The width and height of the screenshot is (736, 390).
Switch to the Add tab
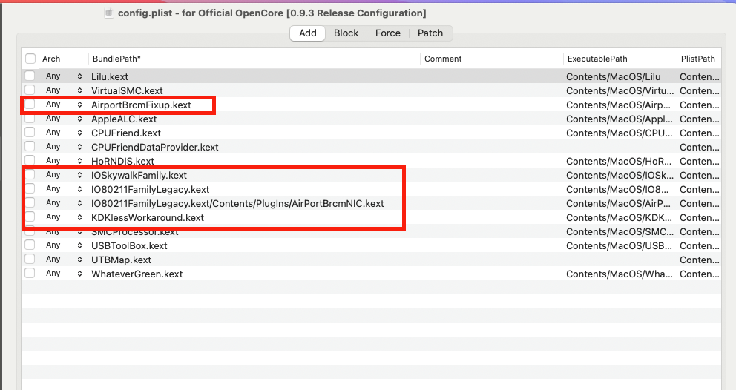click(307, 33)
